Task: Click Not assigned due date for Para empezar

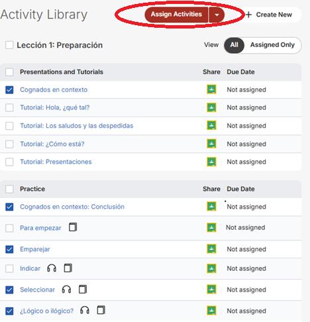Action: click(246, 227)
